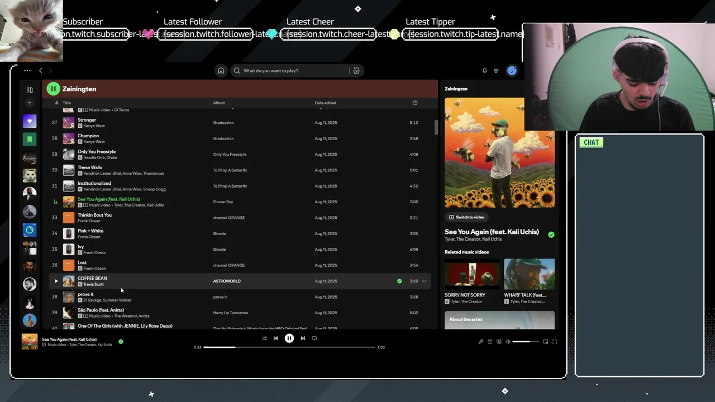Go to Spotify Home
The image size is (715, 402).
pos(221,70)
